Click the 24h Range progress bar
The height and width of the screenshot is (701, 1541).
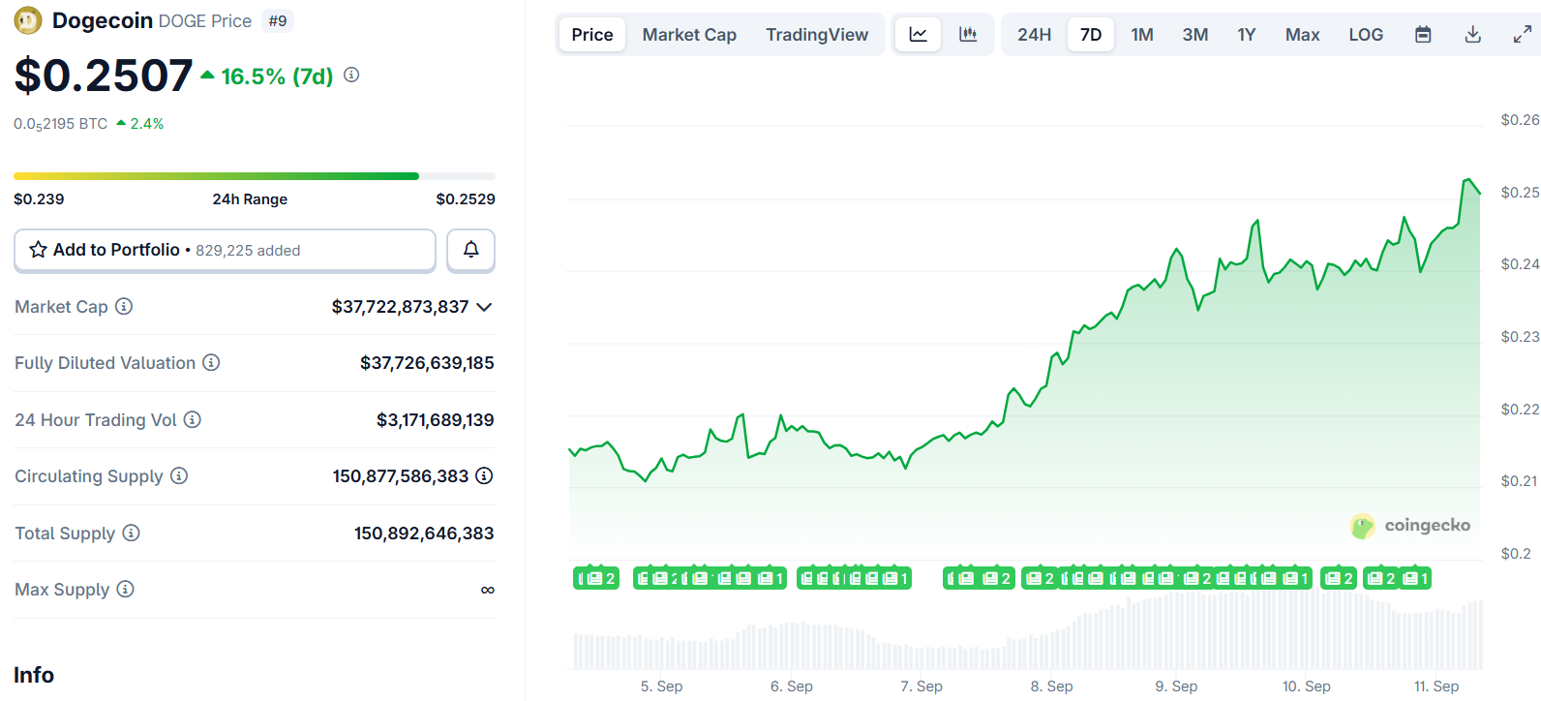point(255,176)
